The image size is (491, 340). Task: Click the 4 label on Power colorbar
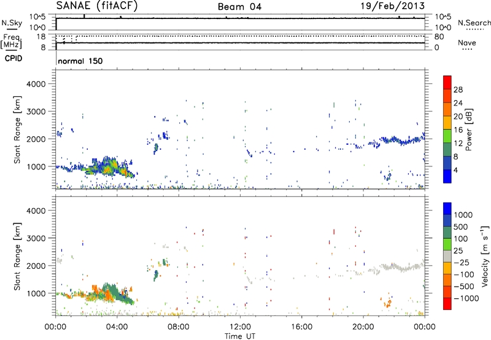(x=455, y=170)
